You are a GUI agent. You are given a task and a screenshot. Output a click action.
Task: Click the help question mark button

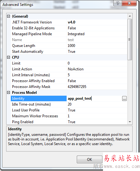[x=118, y=3]
